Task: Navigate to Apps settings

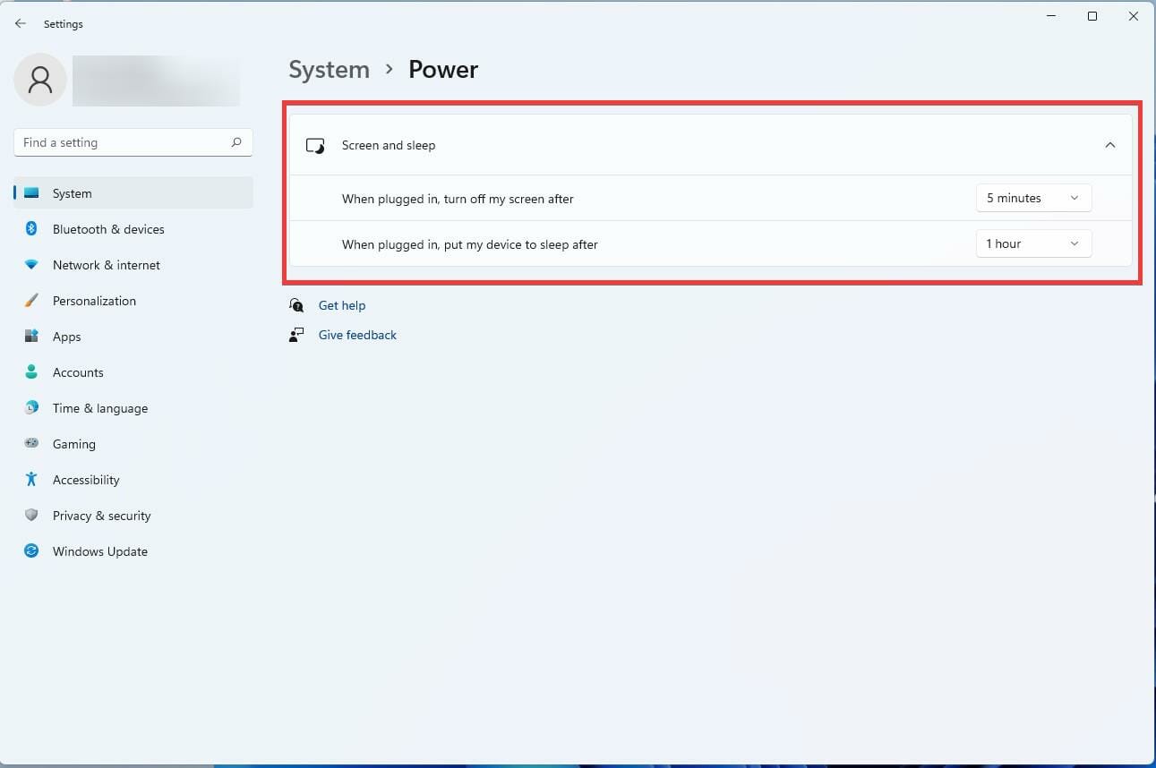Action: (66, 337)
